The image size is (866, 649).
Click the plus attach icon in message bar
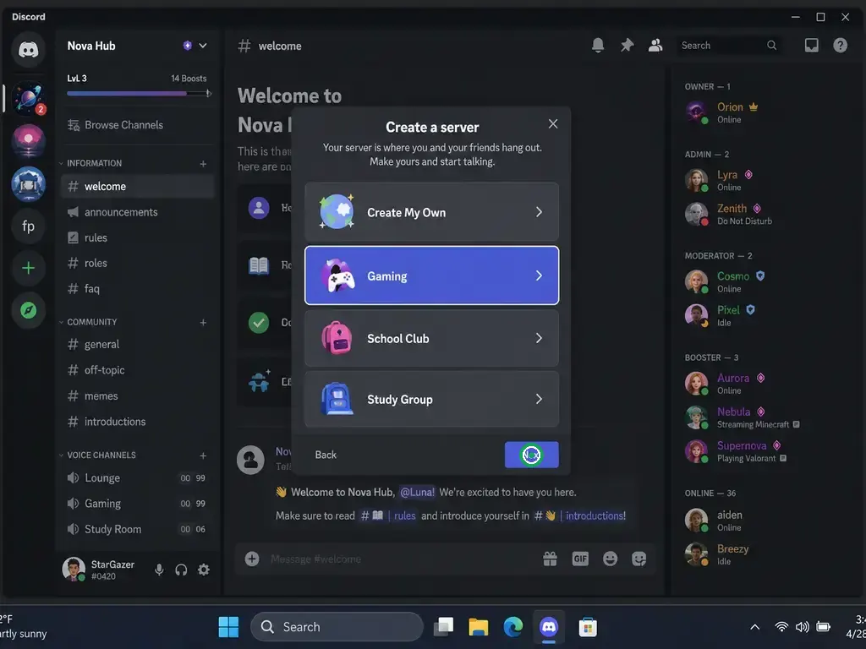click(252, 559)
